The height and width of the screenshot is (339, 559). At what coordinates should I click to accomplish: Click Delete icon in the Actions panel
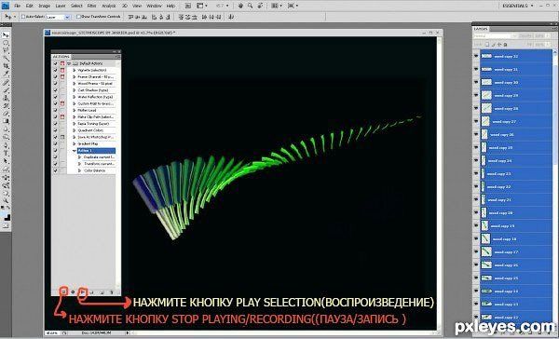[x=111, y=292]
